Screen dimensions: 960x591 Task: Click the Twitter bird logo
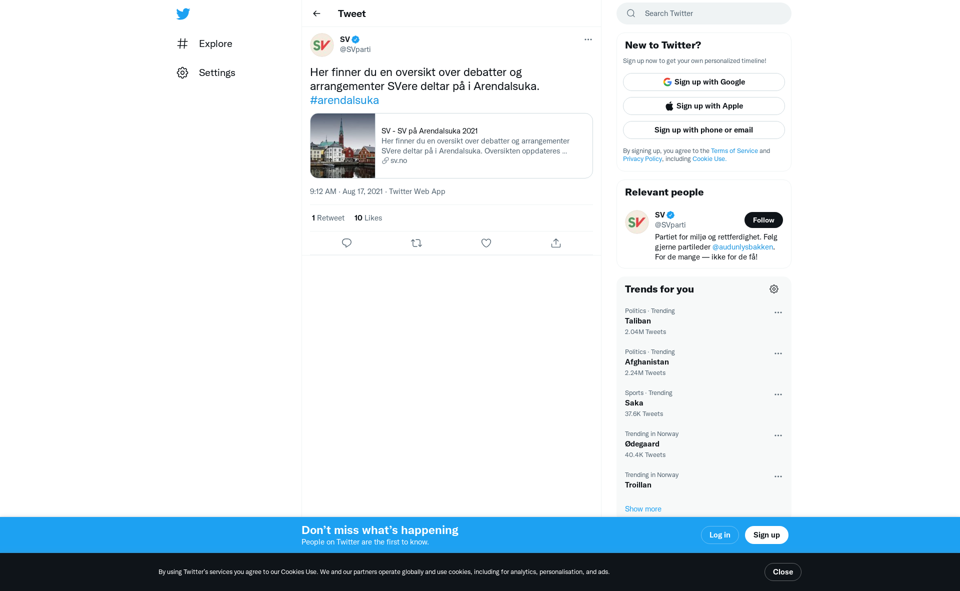click(x=183, y=14)
